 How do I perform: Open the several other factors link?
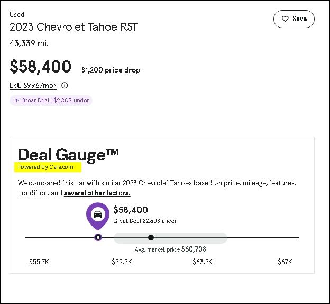[x=97, y=193]
